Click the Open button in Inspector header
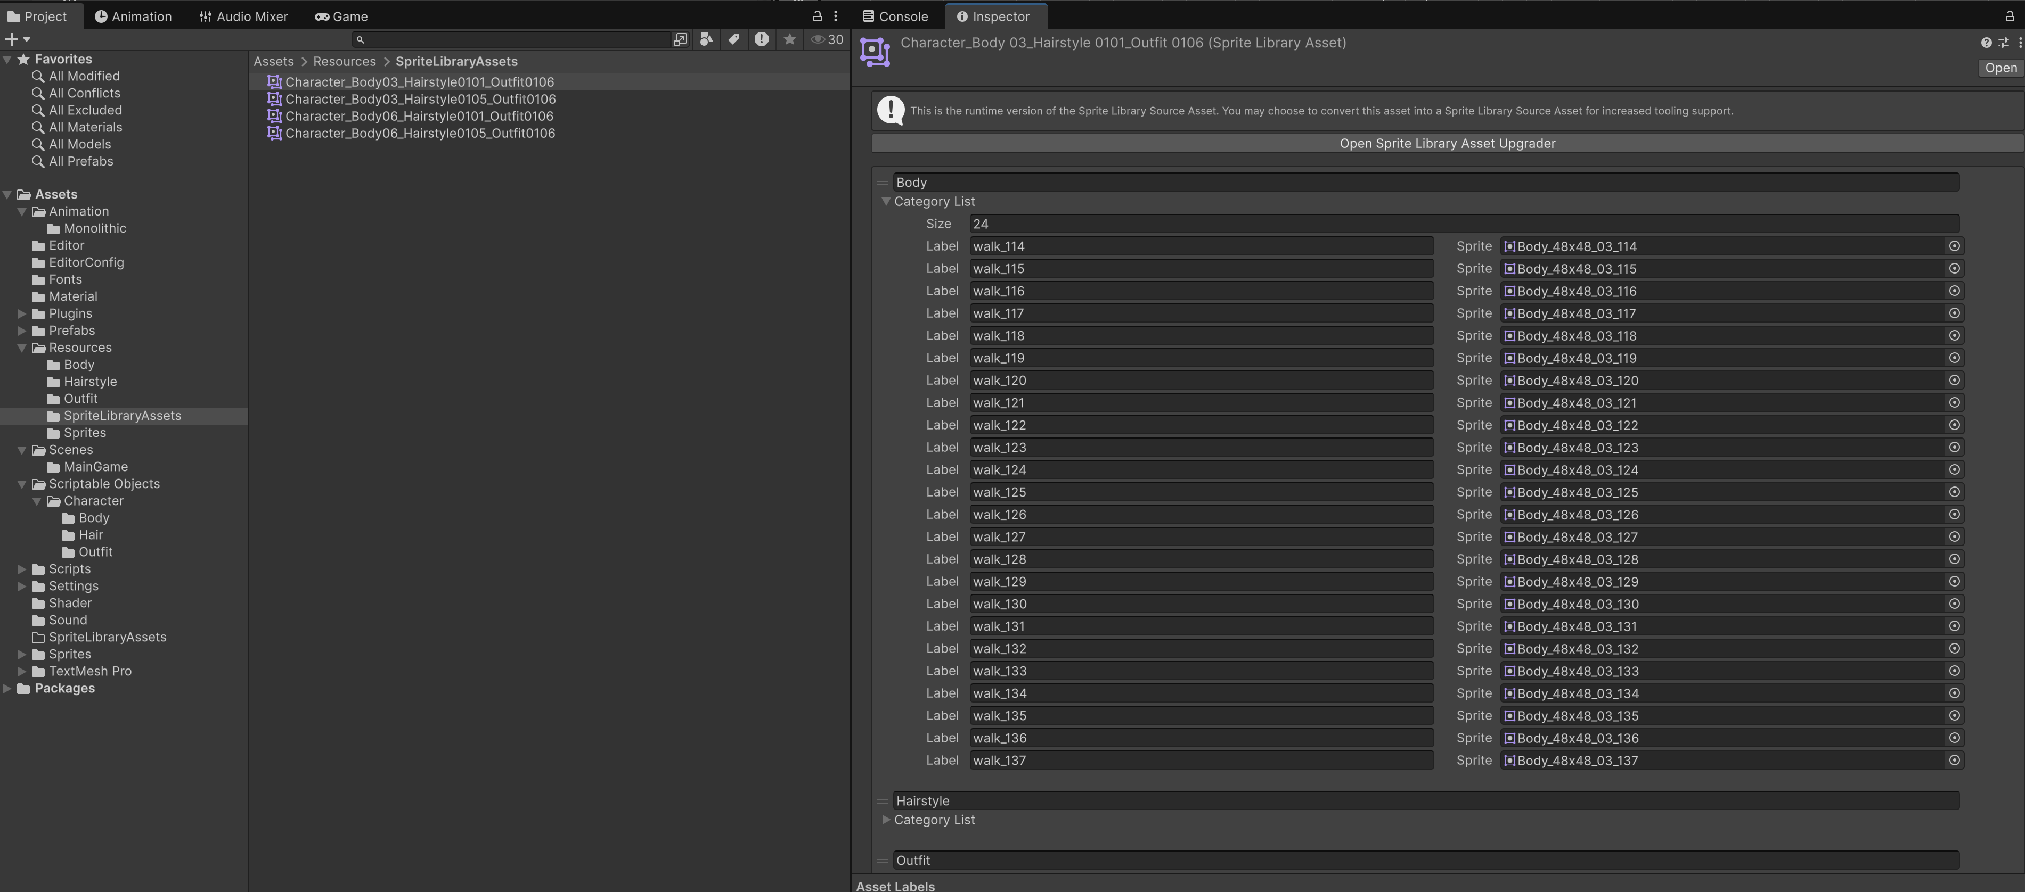Viewport: 2025px width, 892px height. coord(2000,68)
